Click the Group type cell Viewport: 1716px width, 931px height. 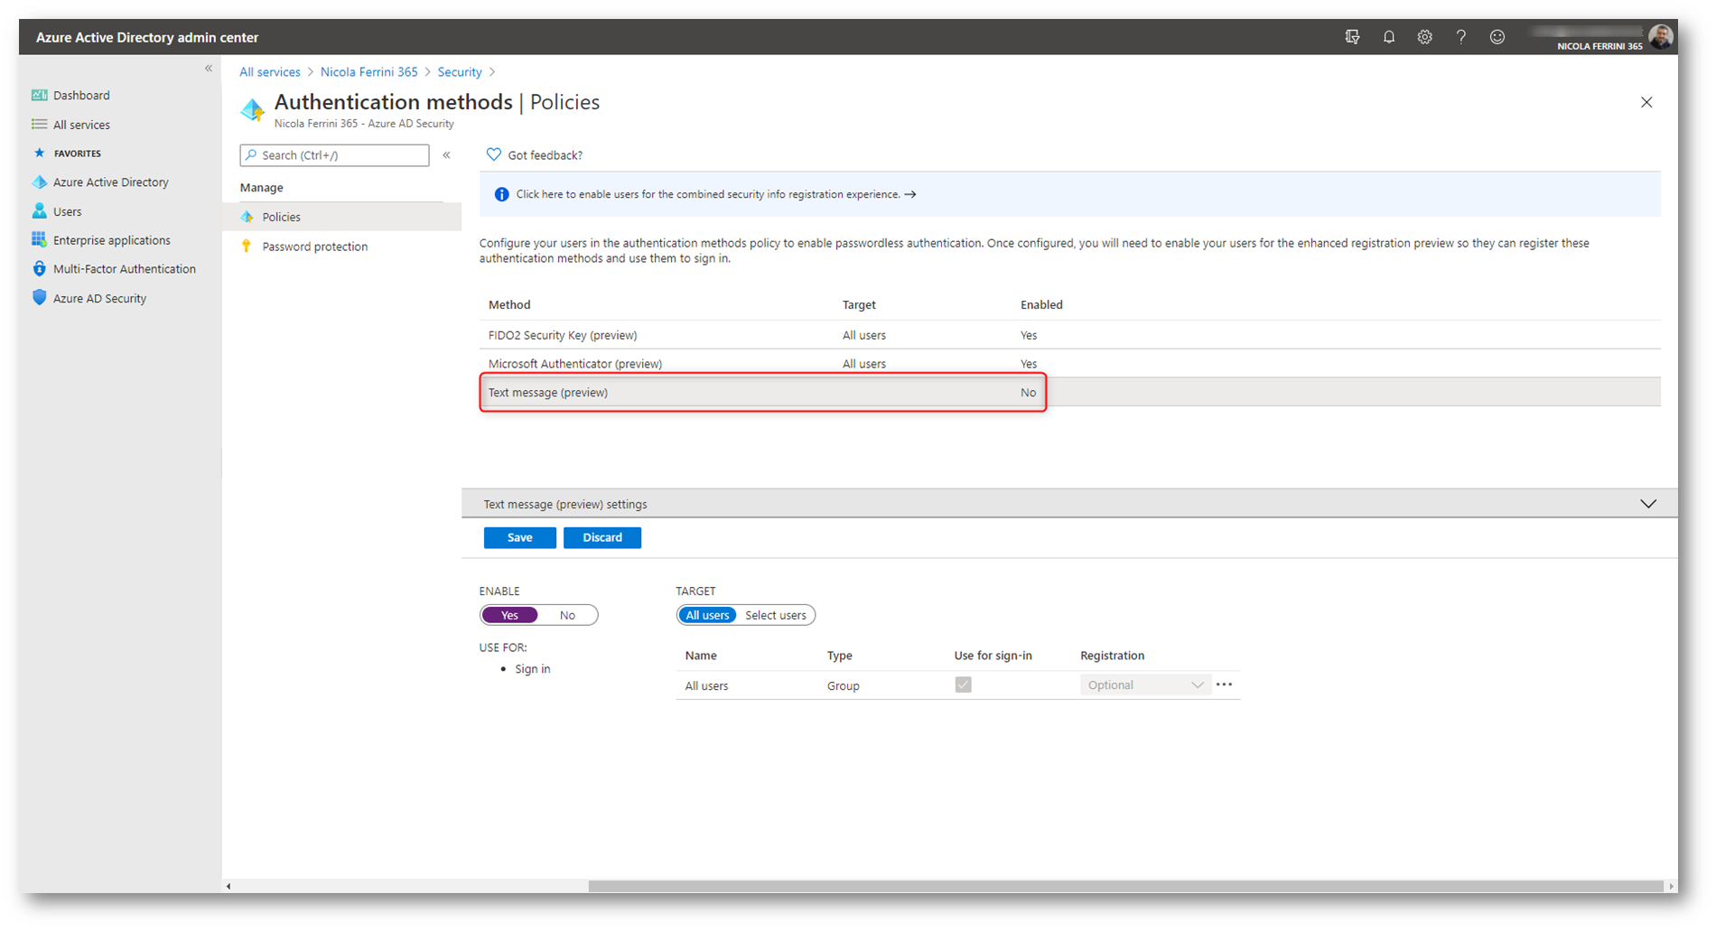pos(843,685)
